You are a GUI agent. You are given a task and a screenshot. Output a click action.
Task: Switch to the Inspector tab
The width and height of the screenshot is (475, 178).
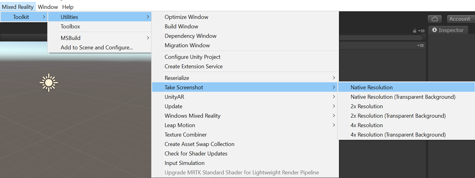[x=448, y=30]
